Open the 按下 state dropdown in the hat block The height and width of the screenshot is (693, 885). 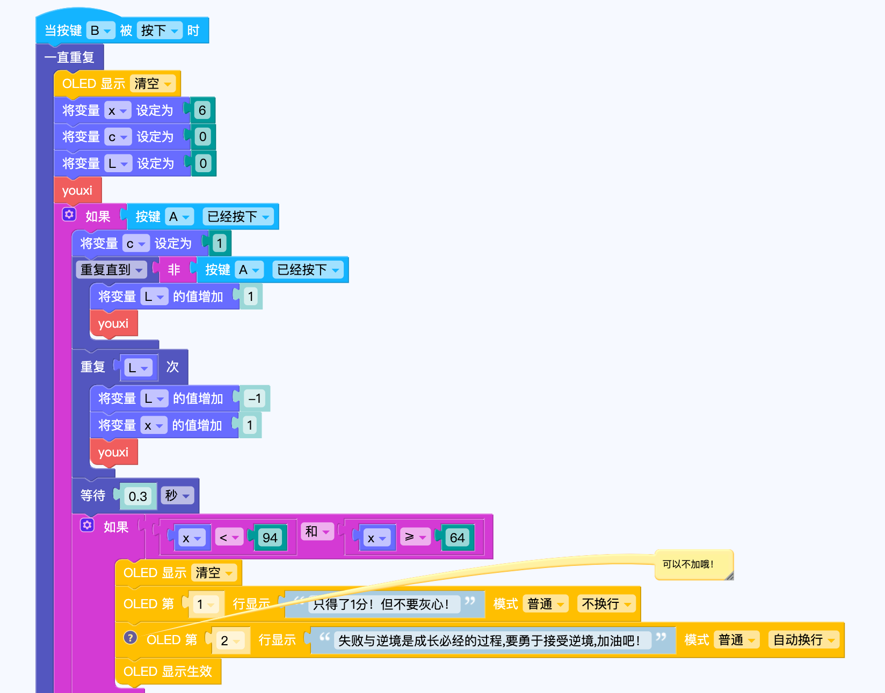pyautogui.click(x=159, y=31)
